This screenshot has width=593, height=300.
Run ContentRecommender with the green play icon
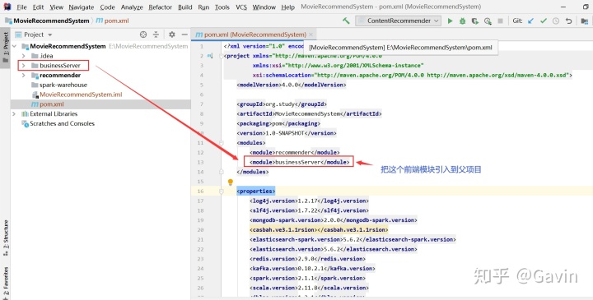click(x=450, y=21)
